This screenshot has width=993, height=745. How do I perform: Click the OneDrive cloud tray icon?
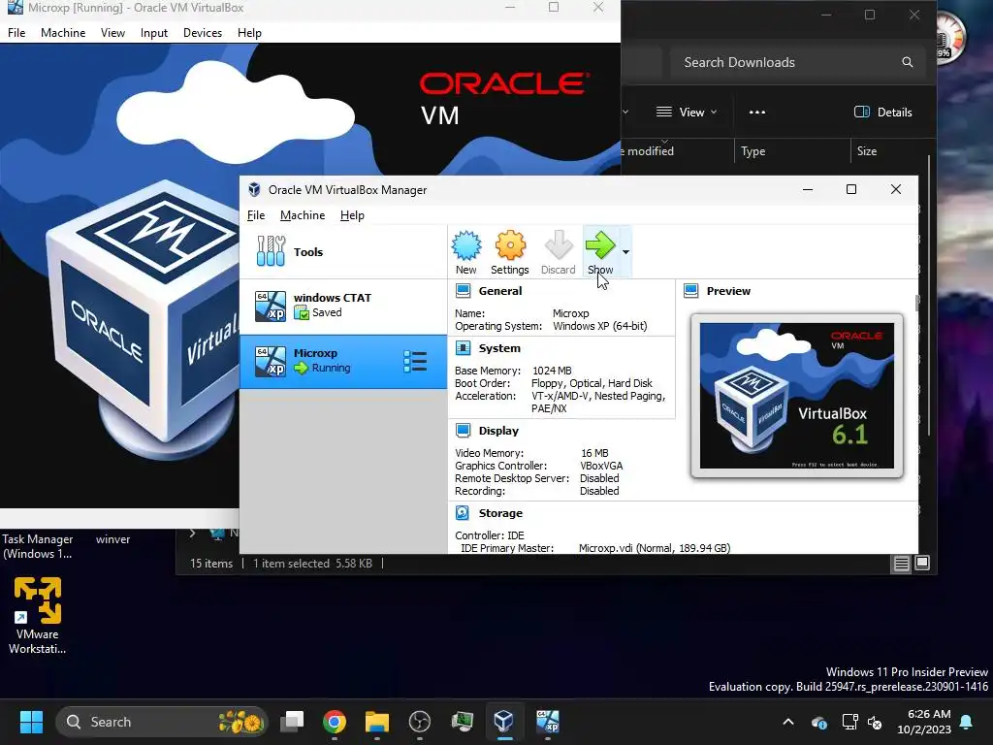pos(818,722)
